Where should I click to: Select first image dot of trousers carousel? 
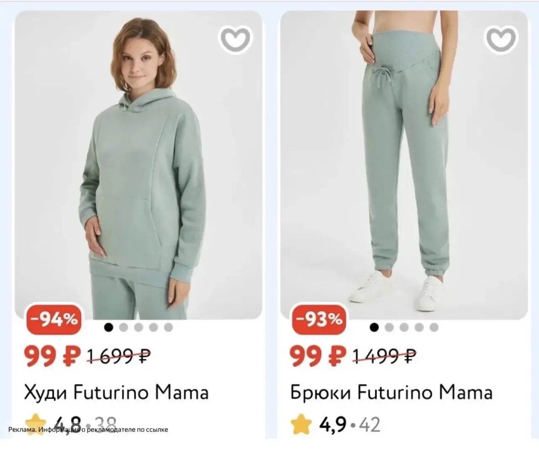374,327
